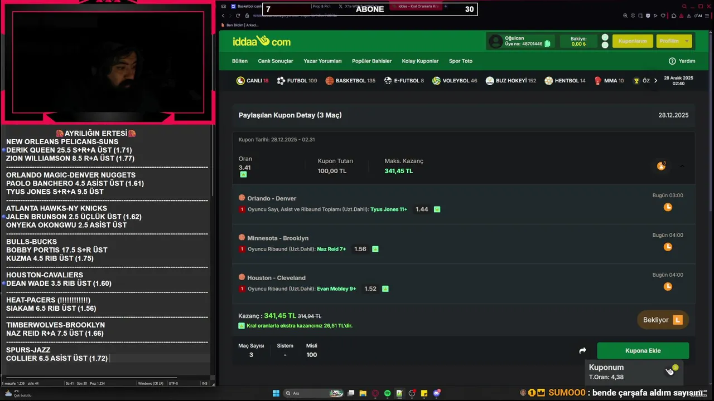Open the weather widget in taskbar
This screenshot has width=714, height=401.
coord(17,393)
